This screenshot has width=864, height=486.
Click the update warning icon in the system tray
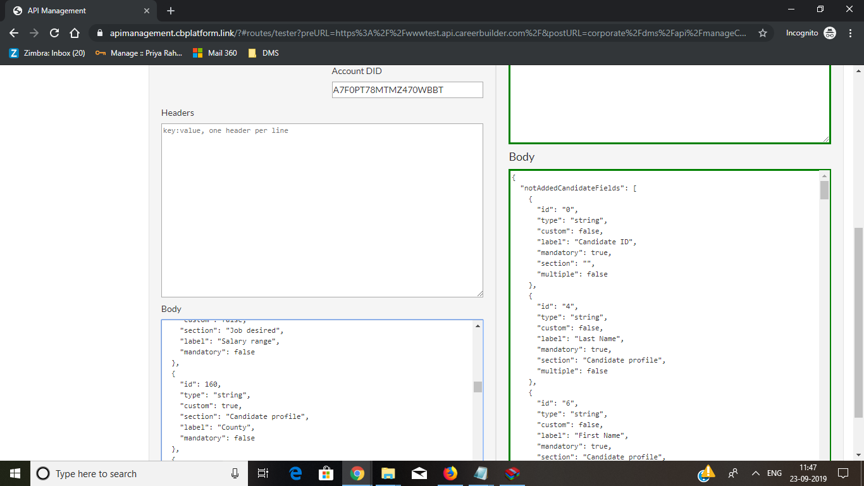coord(707,471)
